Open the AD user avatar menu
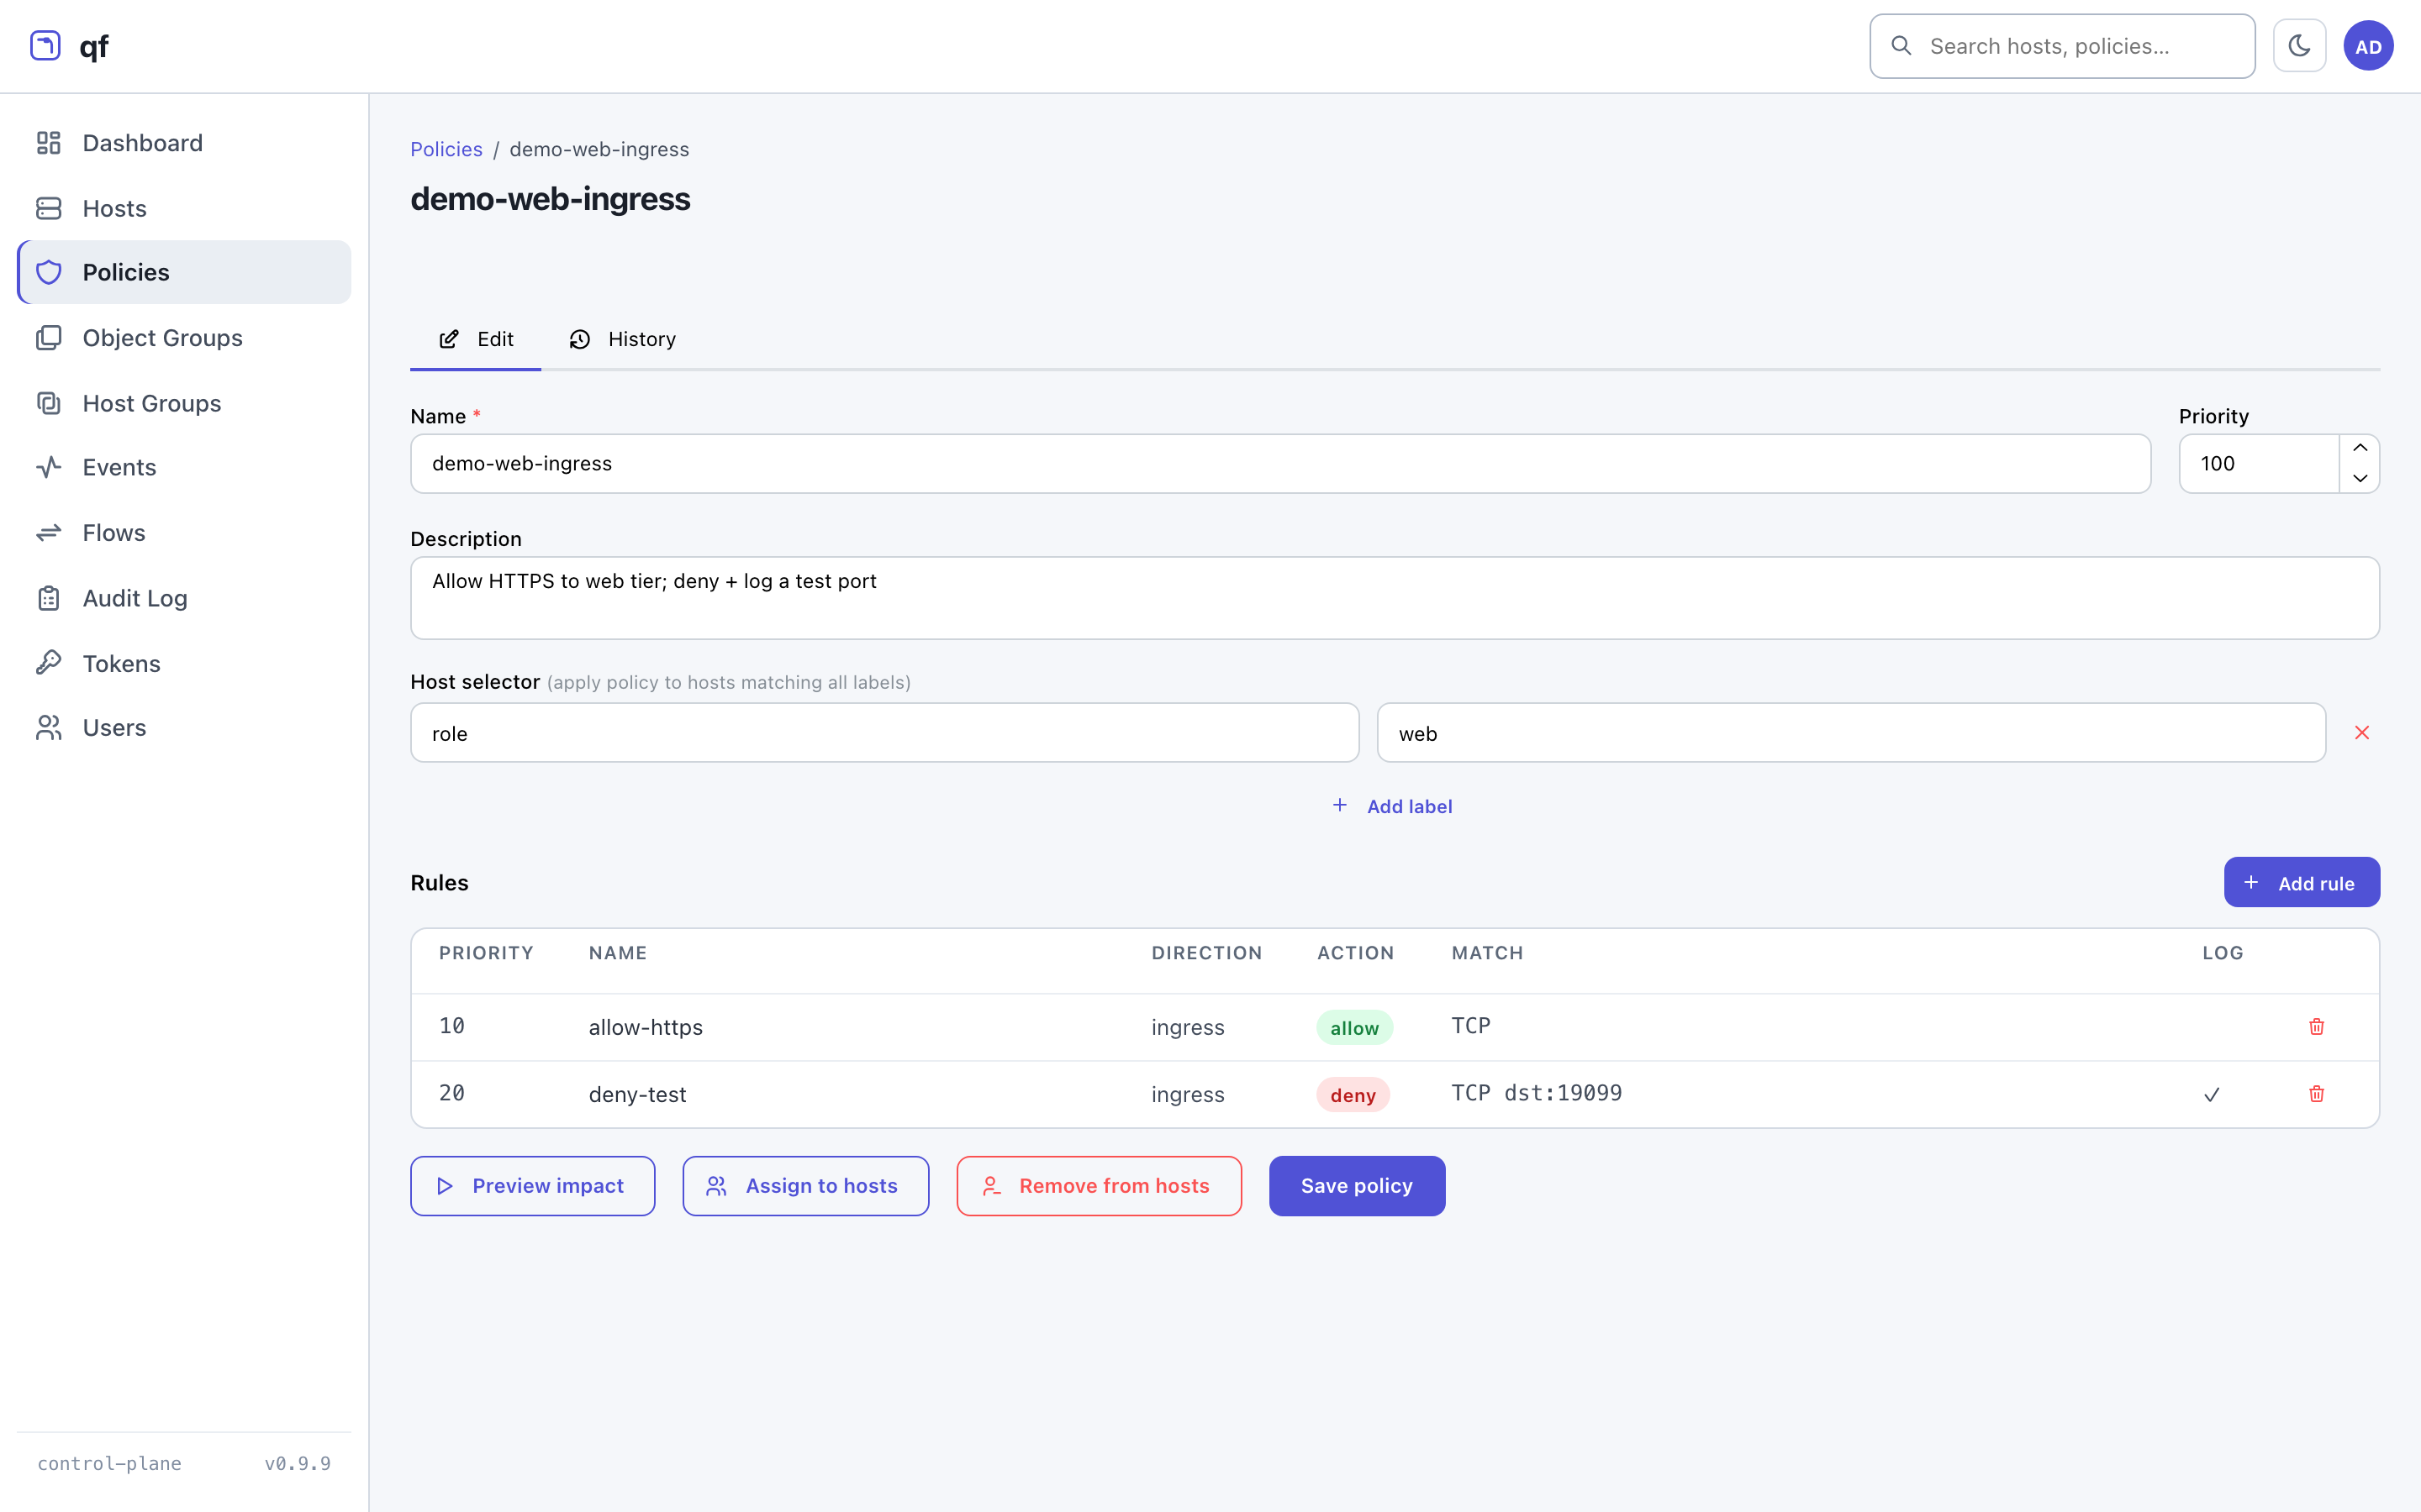 [x=2368, y=46]
